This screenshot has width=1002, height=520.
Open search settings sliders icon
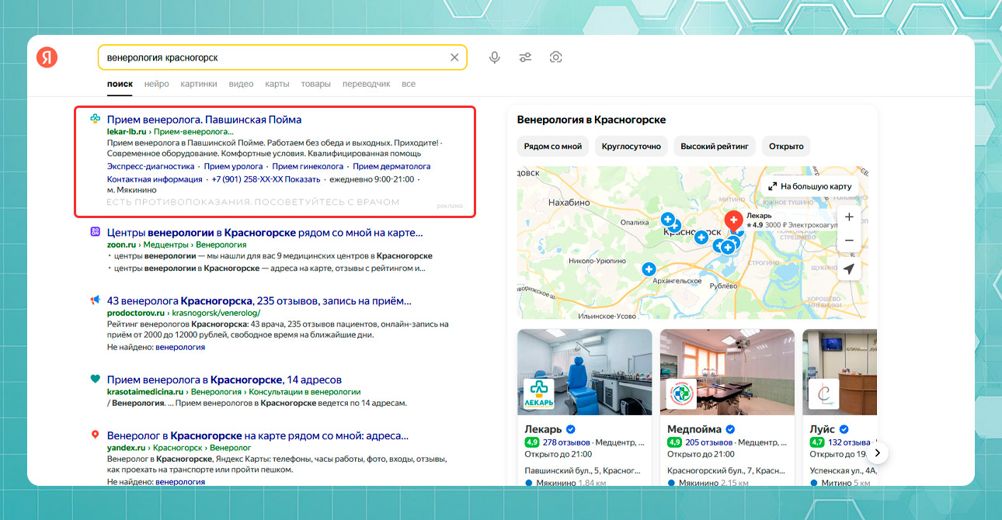[x=526, y=57]
